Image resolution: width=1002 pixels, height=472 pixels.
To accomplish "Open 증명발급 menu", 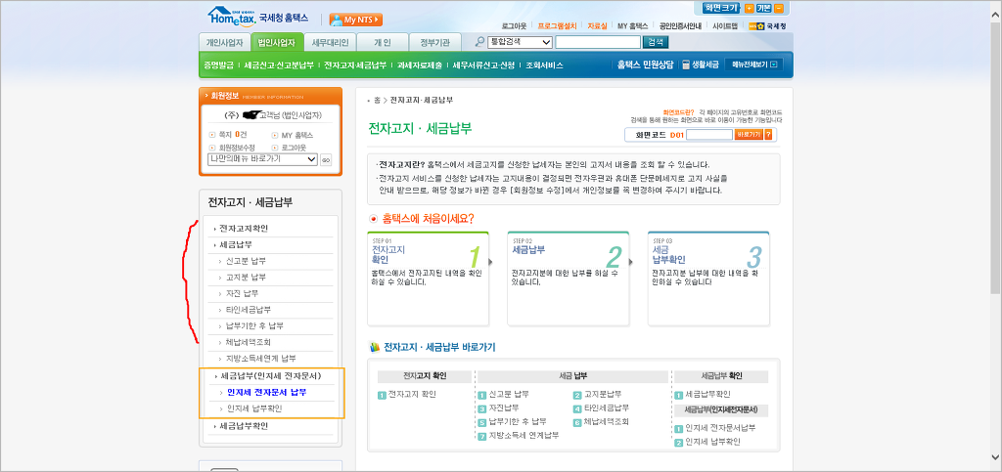I will point(218,65).
